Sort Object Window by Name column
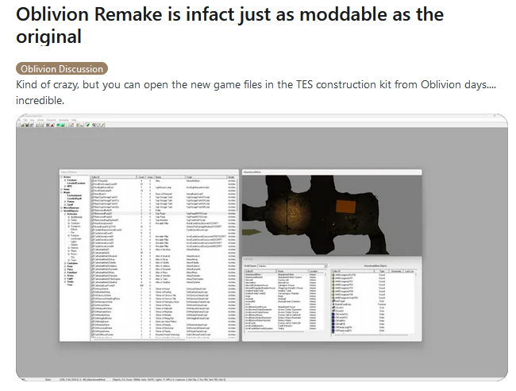Image resolution: width=516 pixels, height=391 pixels. (x=170, y=177)
